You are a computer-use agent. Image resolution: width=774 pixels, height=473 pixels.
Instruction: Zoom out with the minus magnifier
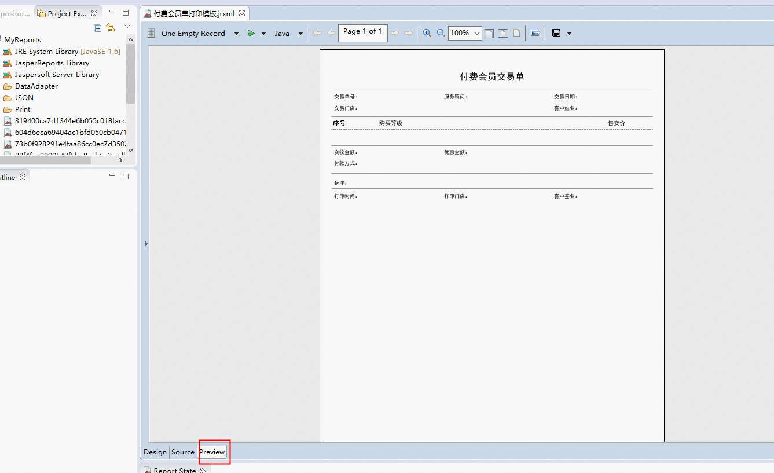pos(441,33)
